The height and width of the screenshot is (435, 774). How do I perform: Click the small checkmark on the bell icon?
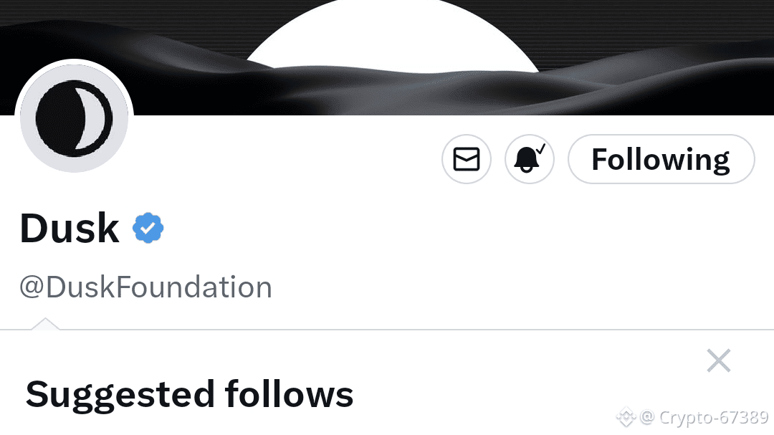540,148
